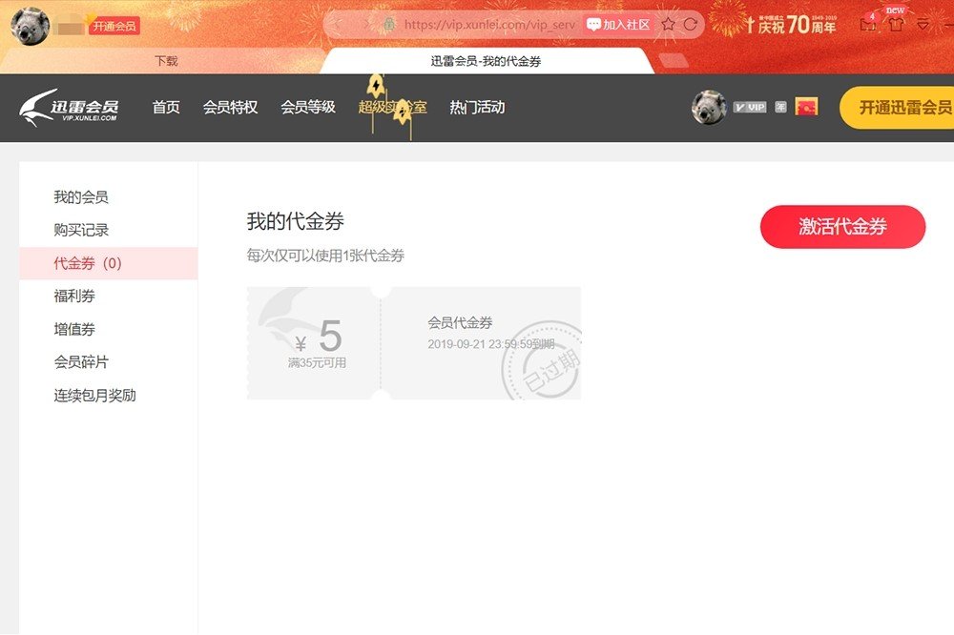Click the 激活代金券 red button
Screen dimensions: 954x635
(x=842, y=227)
